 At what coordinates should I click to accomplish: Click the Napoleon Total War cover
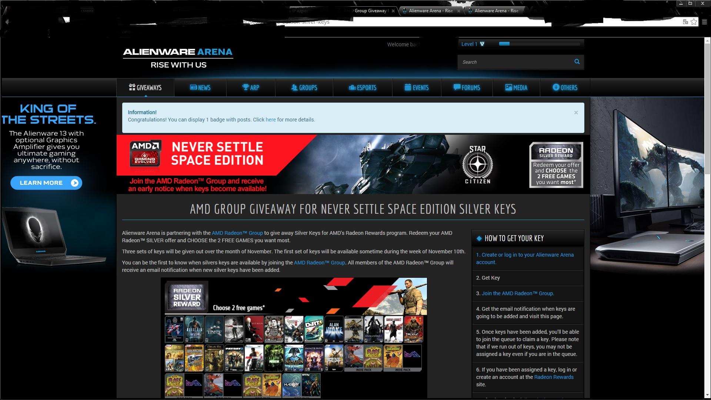click(294, 358)
